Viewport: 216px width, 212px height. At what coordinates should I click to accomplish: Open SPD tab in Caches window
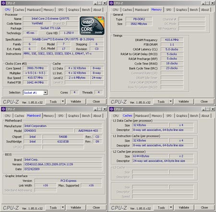coord(169,116)
